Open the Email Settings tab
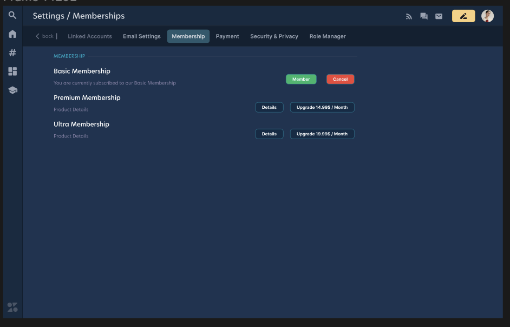The width and height of the screenshot is (510, 327). pos(141,36)
